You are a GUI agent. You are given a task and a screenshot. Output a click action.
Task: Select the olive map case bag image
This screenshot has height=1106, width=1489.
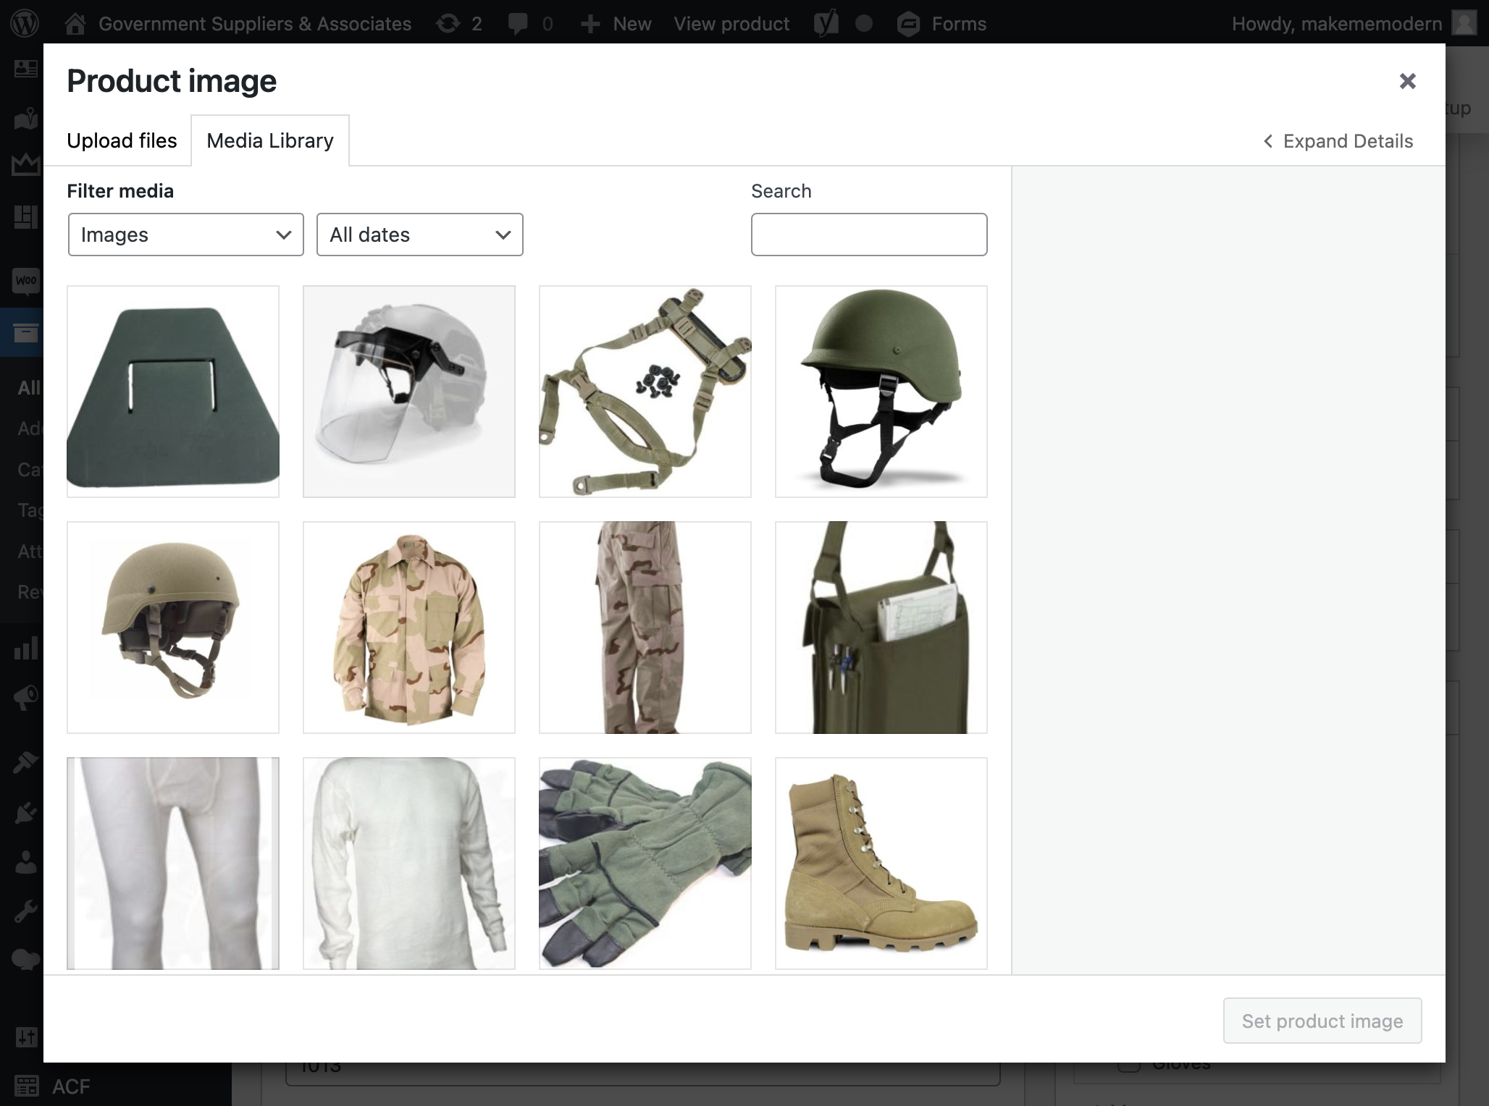pyautogui.click(x=881, y=628)
